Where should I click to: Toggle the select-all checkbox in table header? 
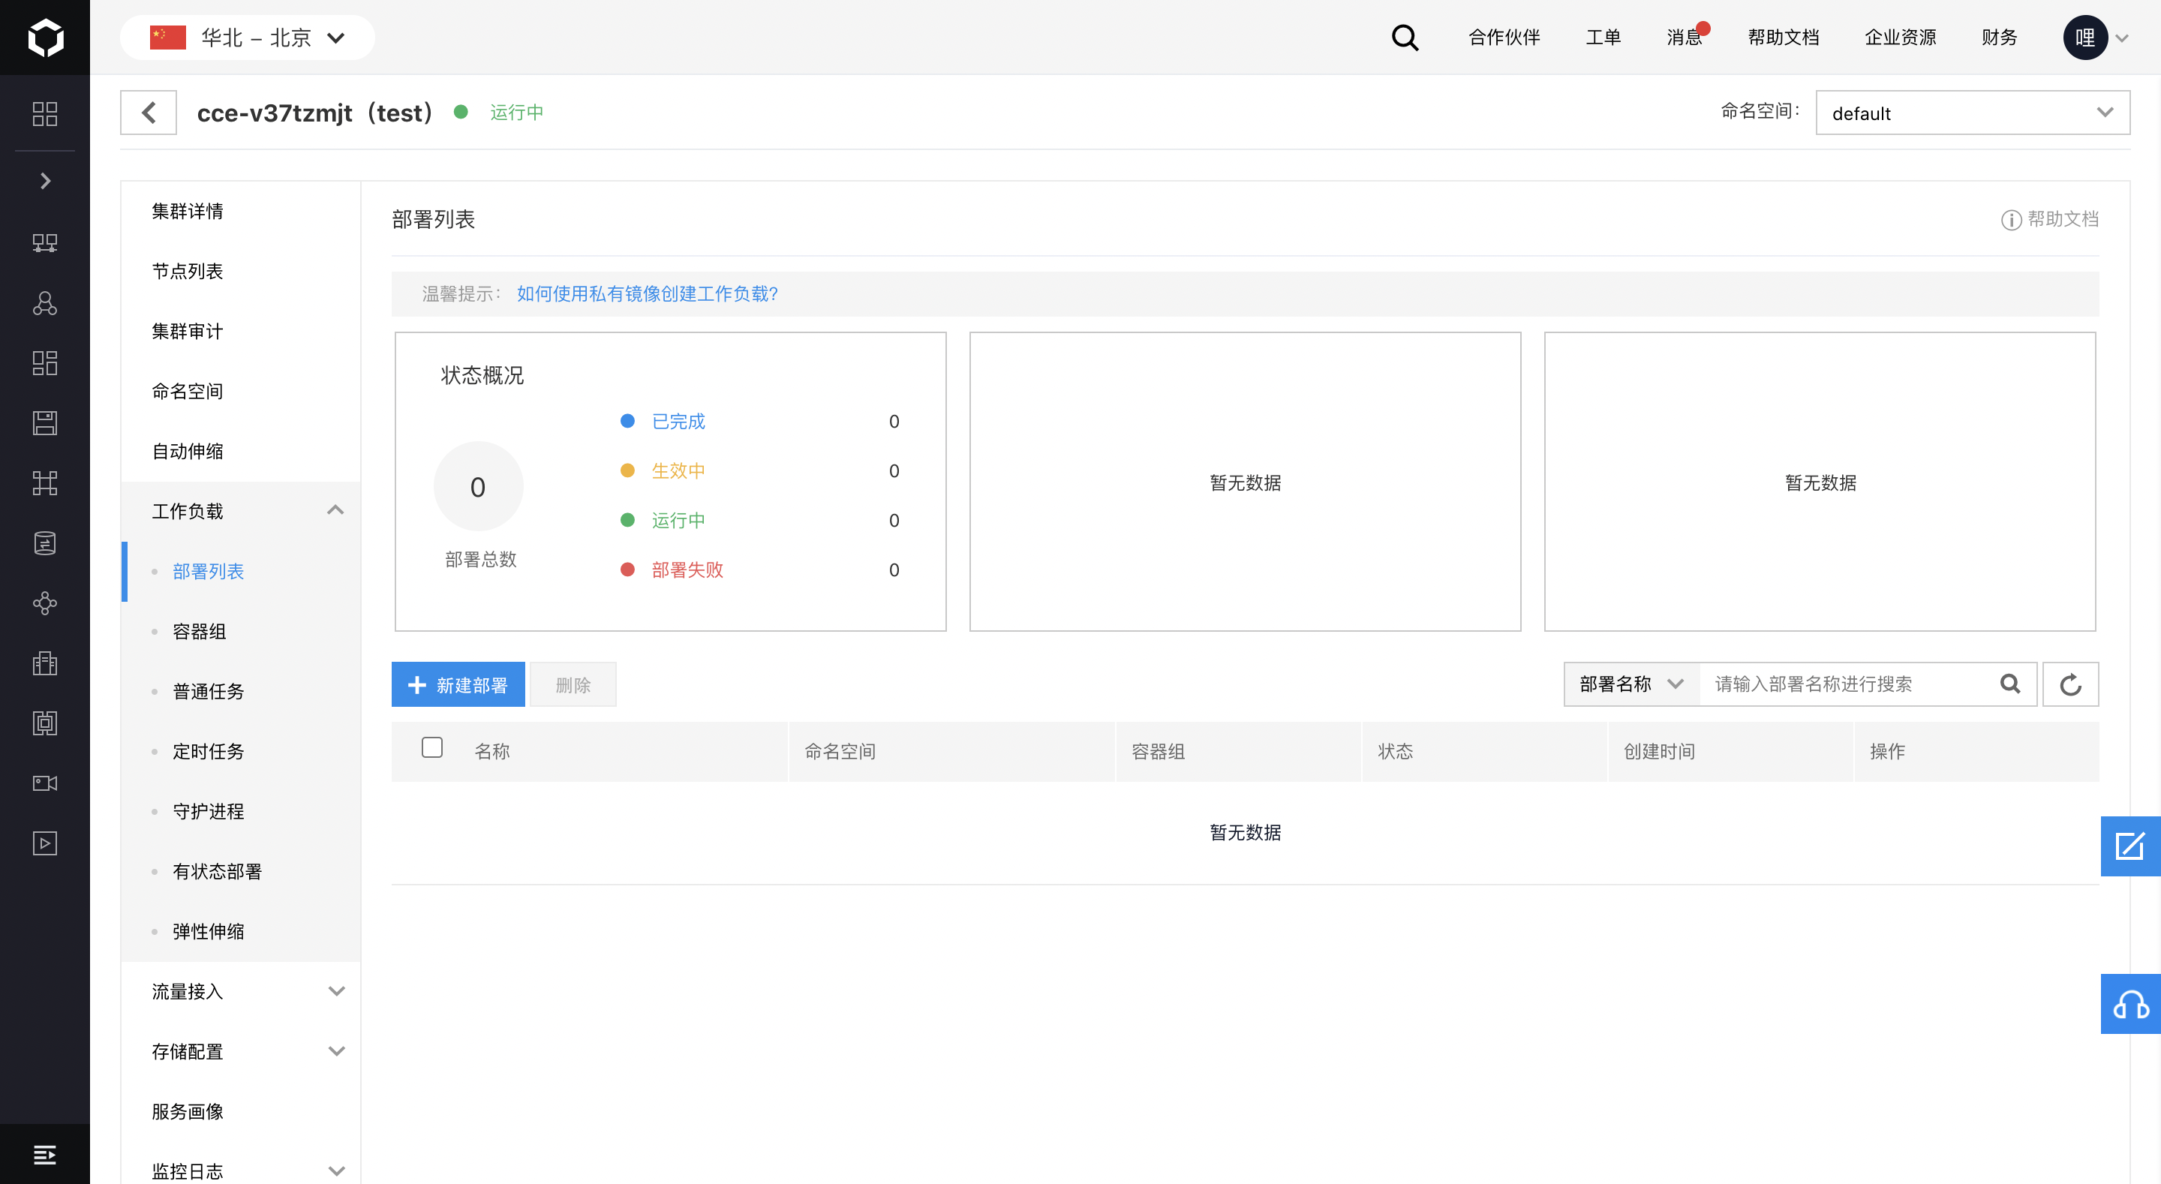pos(432,747)
